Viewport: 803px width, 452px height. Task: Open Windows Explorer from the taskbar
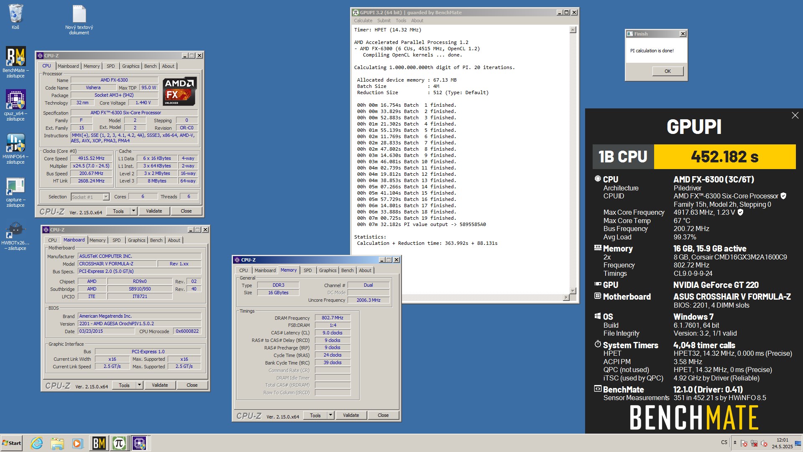[x=57, y=443]
